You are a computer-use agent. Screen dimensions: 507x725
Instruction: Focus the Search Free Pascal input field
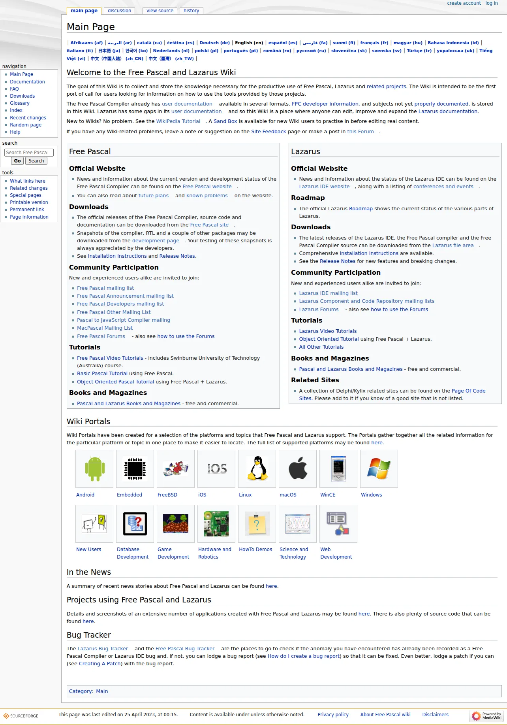pos(29,153)
